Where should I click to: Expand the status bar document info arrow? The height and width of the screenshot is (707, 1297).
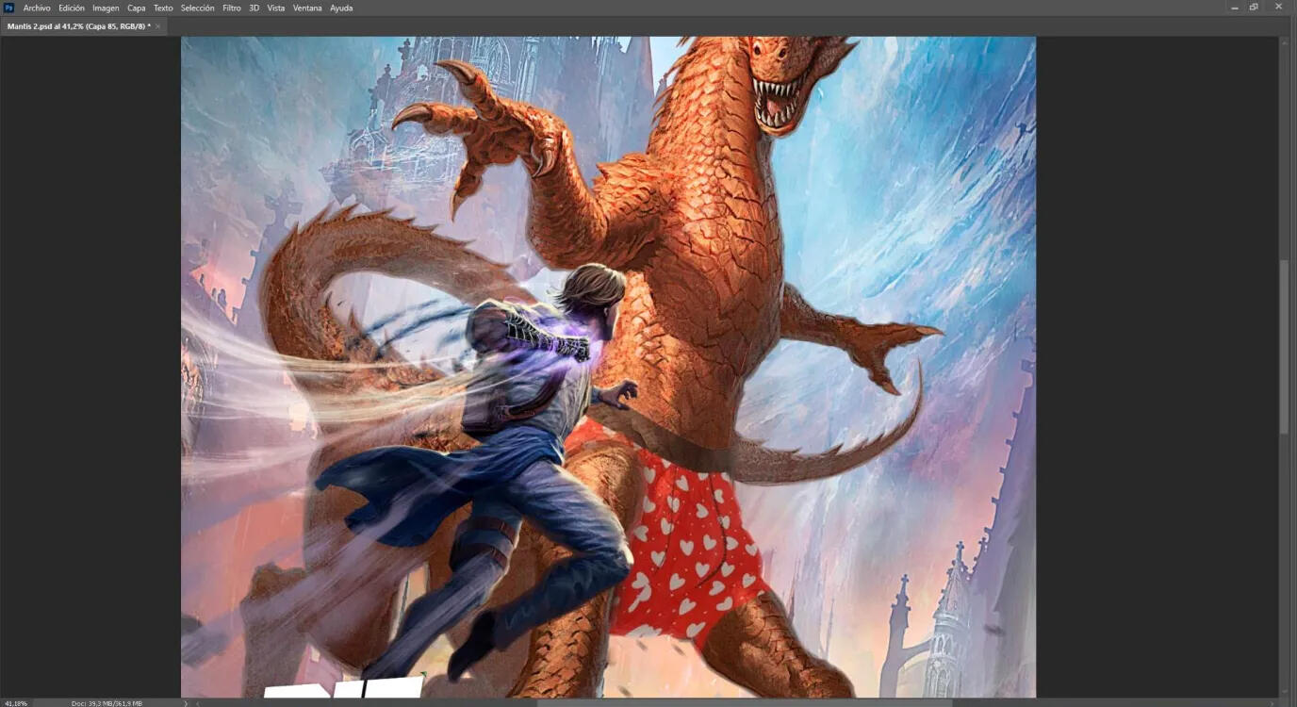tap(186, 702)
